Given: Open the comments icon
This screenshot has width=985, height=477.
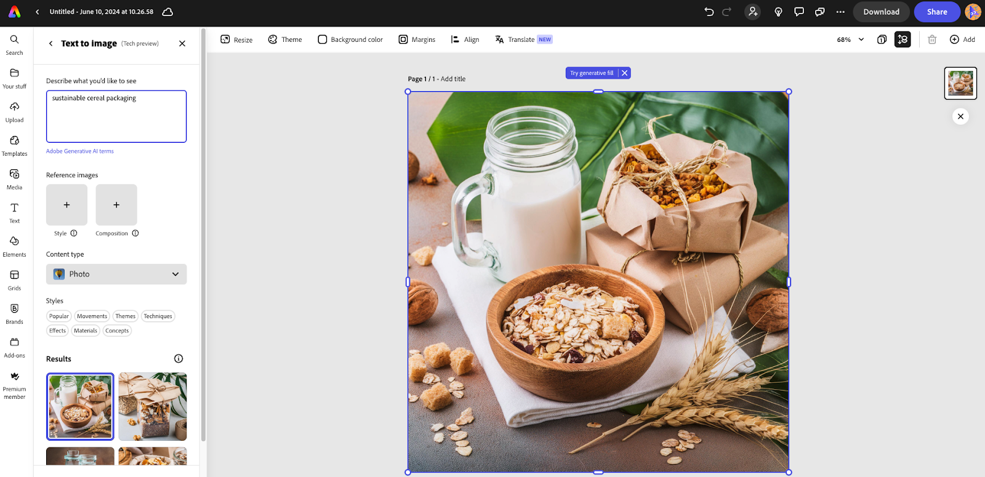Looking at the screenshot, I should click(x=799, y=12).
